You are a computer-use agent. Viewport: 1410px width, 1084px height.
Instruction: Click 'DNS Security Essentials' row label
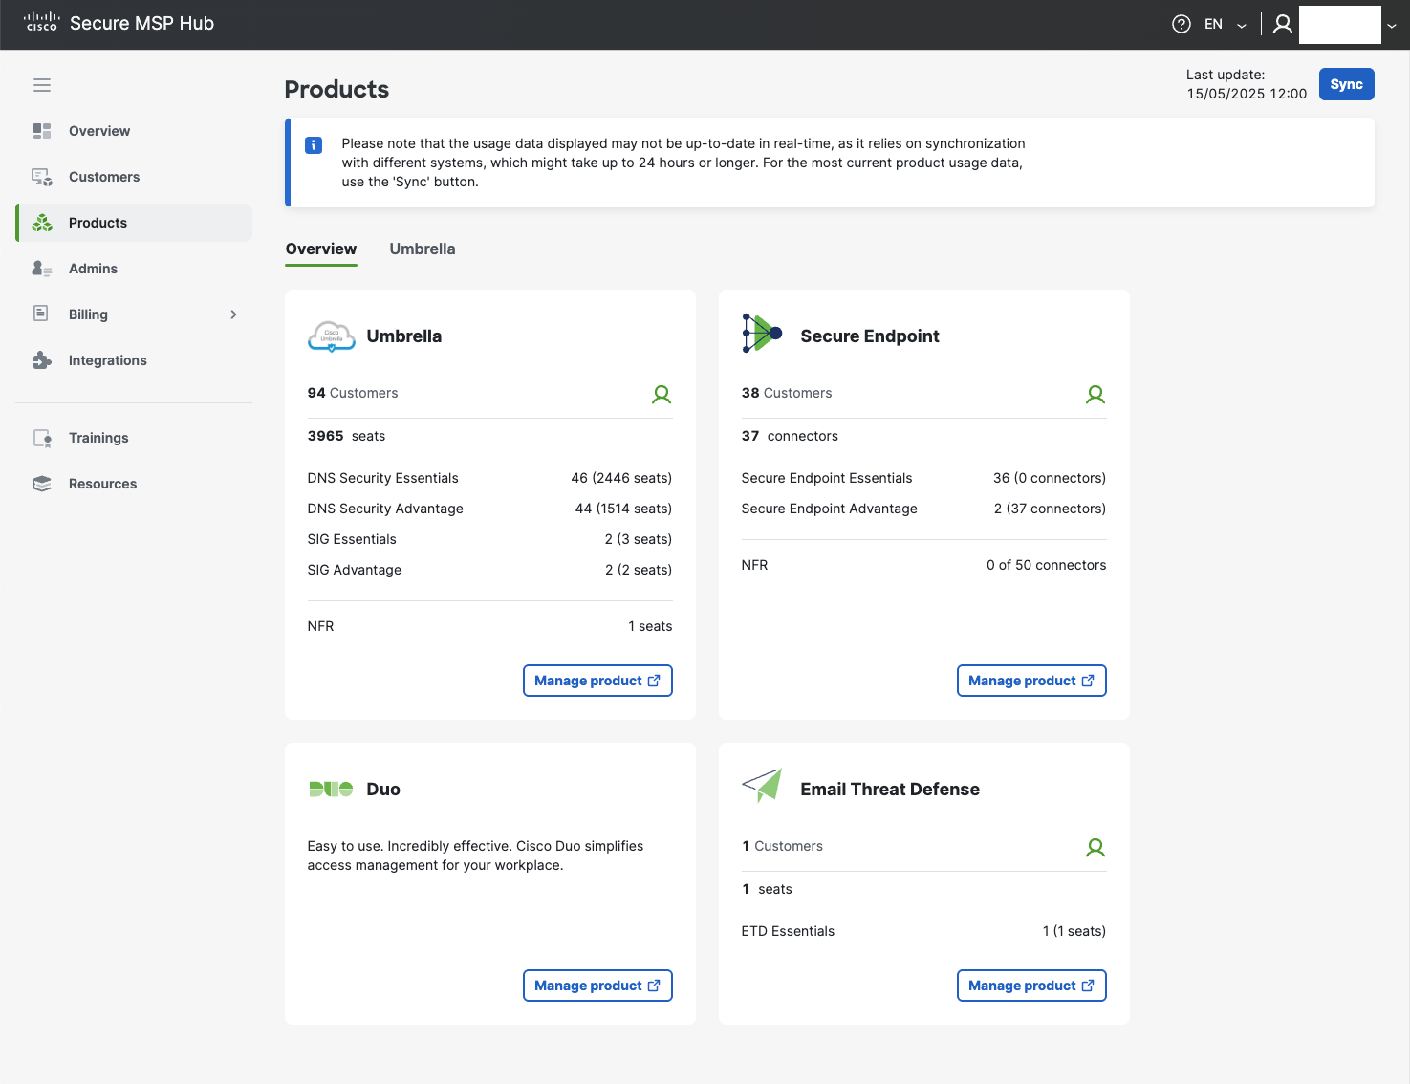tap(382, 478)
